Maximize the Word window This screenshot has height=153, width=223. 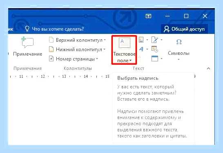186,16
